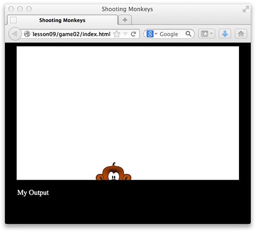The image size is (257, 232).
Task: Expand the bookmarks menu dropdown arrow
Action: click(211, 33)
